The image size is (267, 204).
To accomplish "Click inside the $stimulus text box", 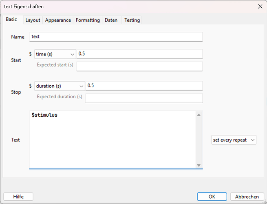I will pyautogui.click(x=112, y=139).
